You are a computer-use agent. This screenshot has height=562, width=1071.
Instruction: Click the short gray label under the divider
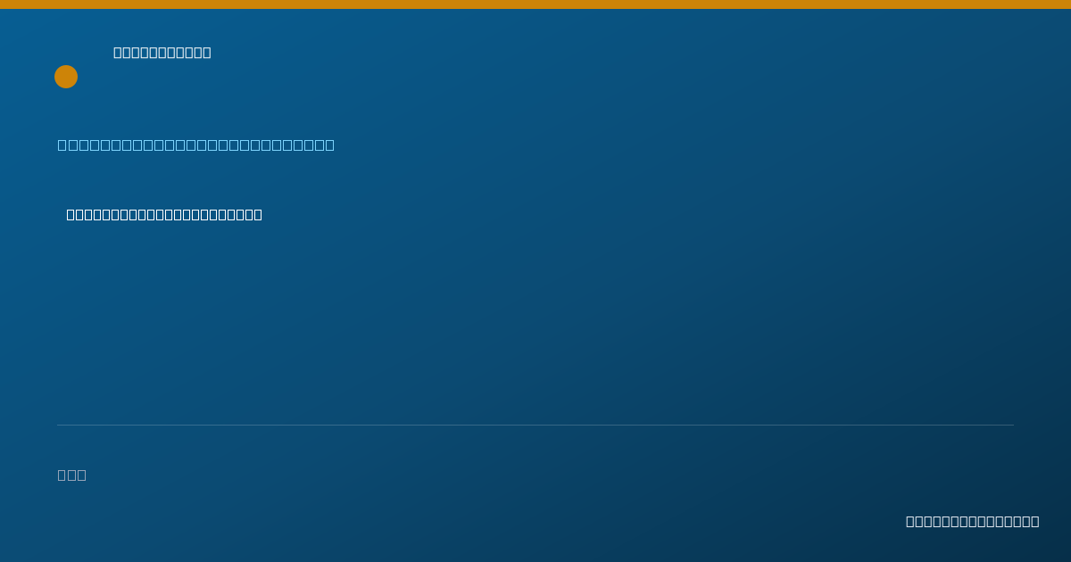[x=72, y=475]
